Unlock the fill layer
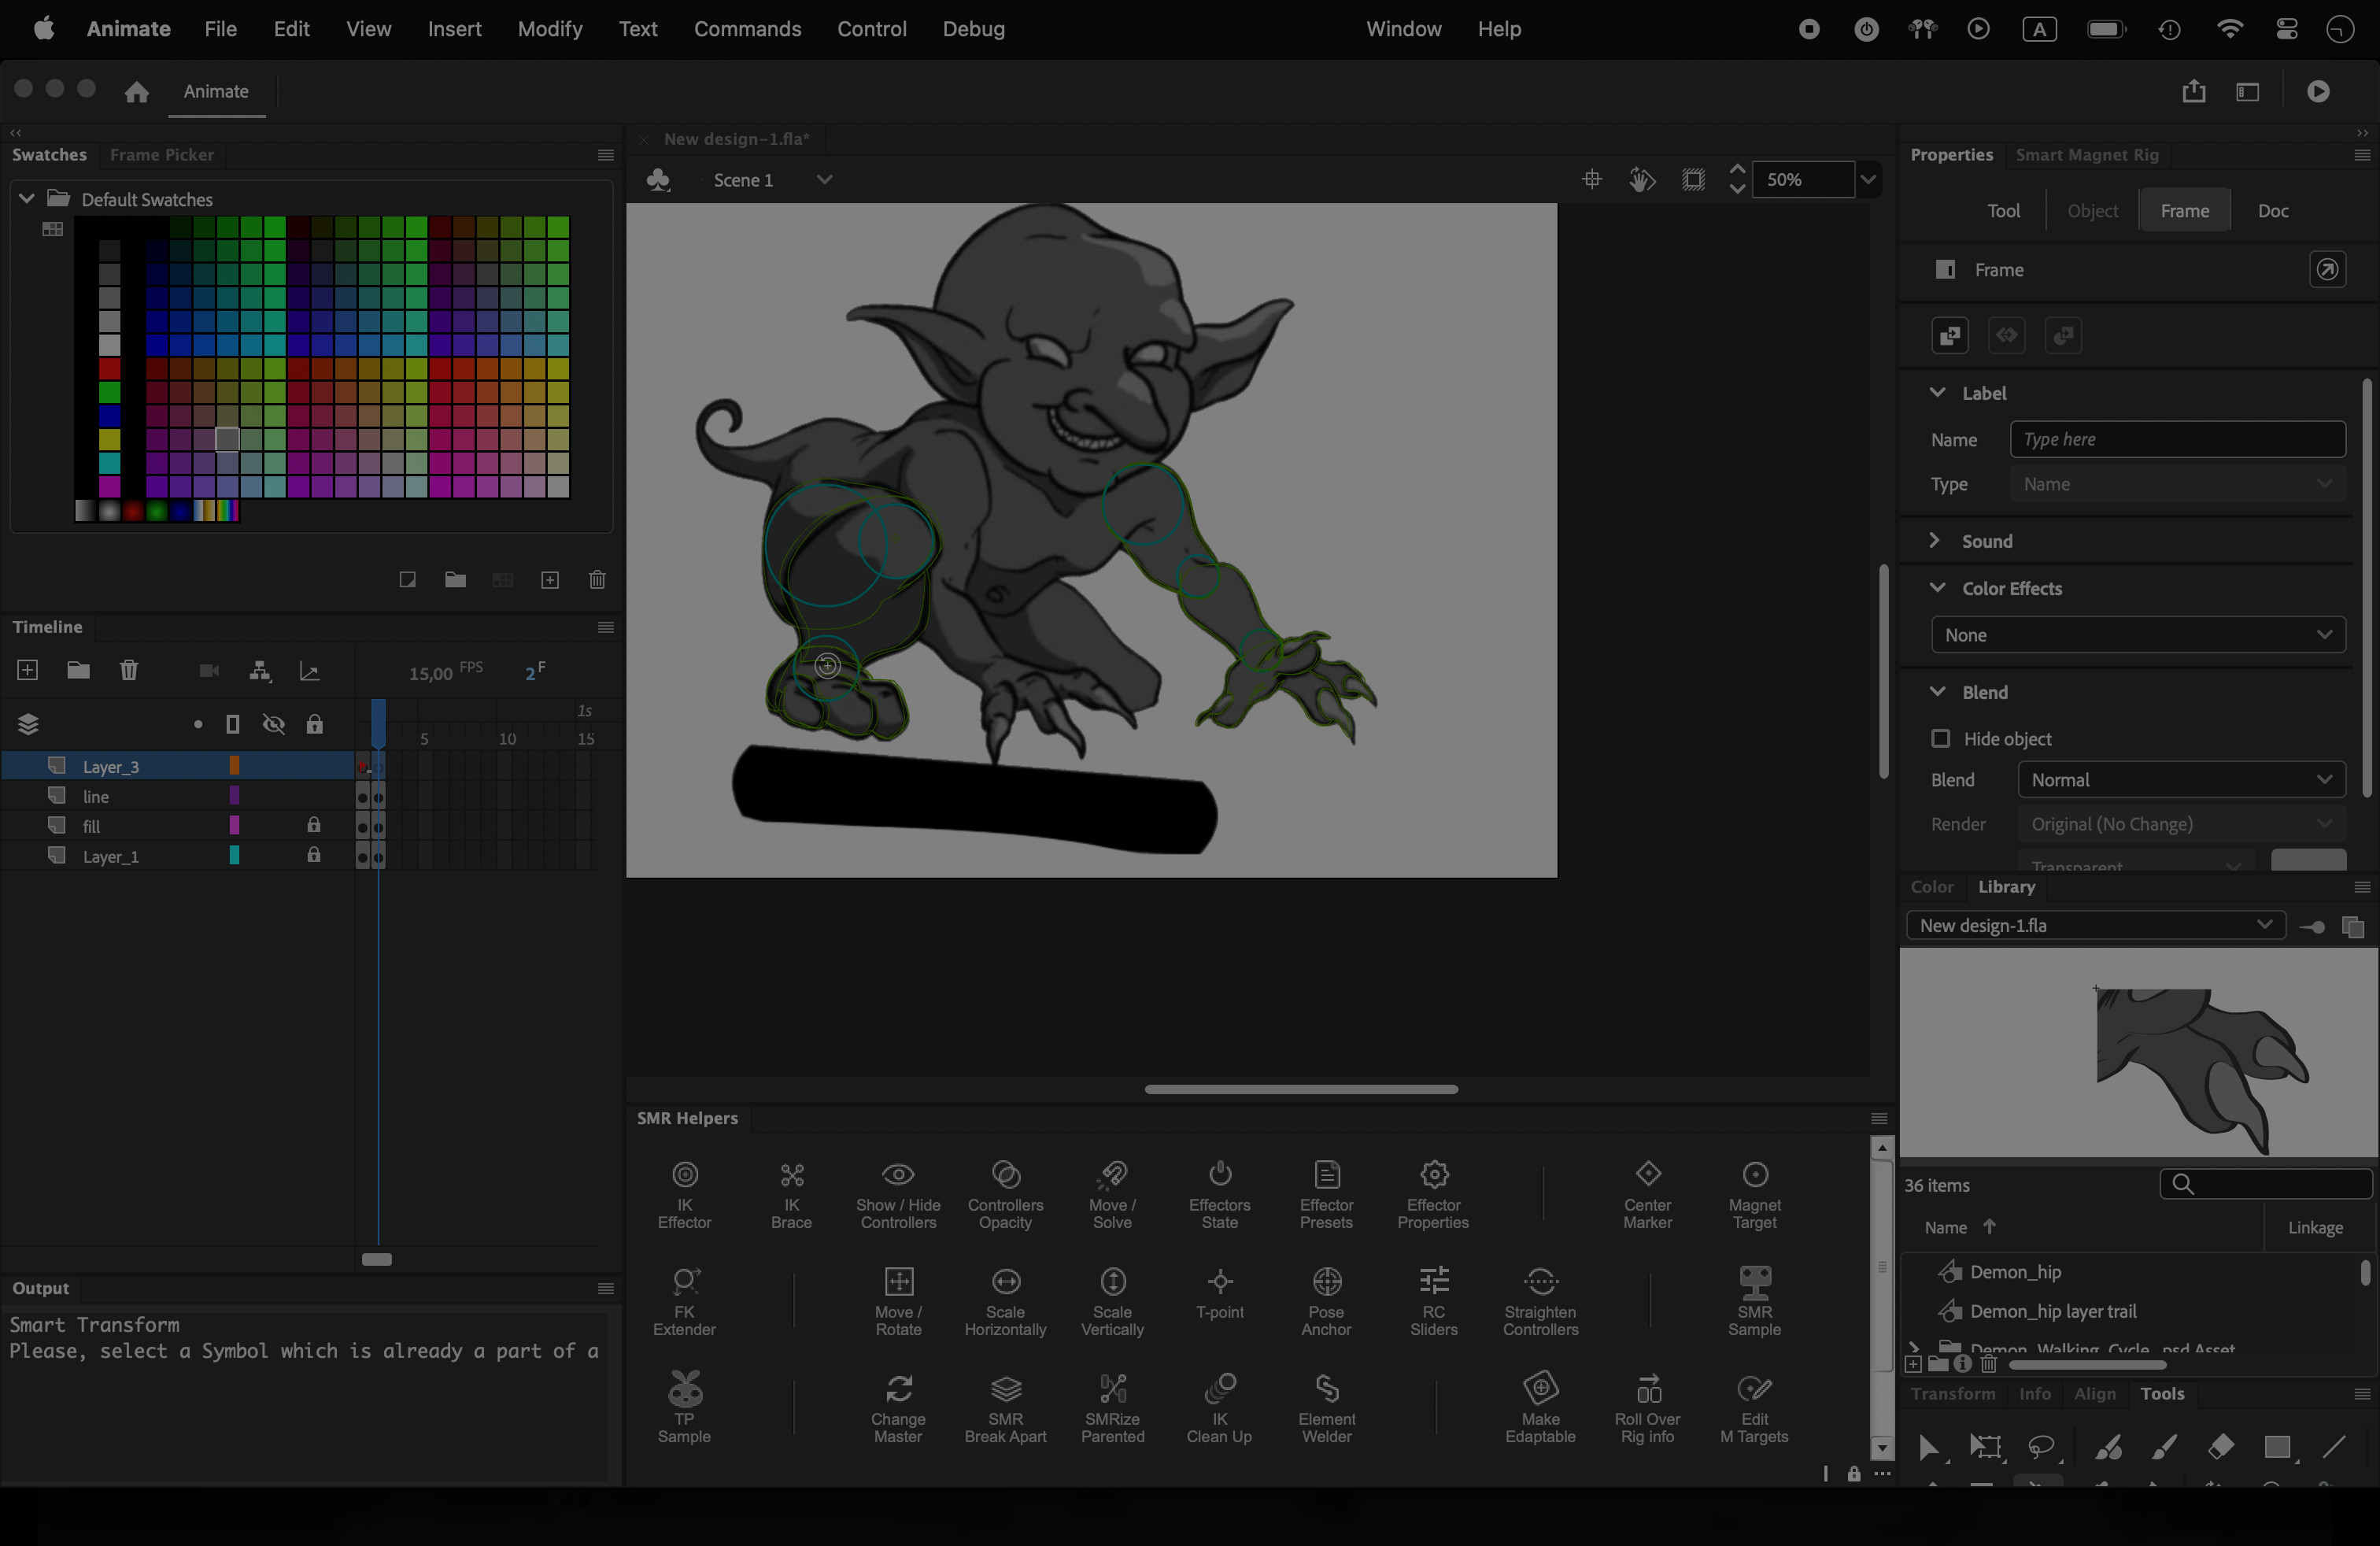The width and height of the screenshot is (2380, 1546). 314,825
